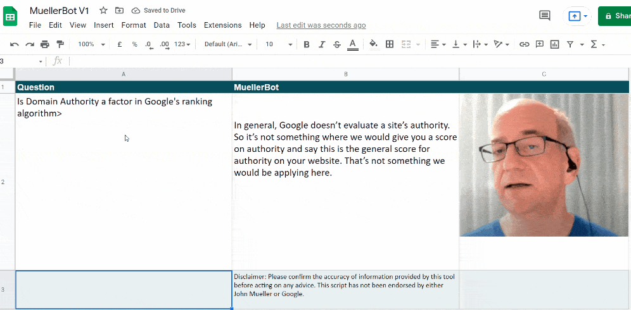Click the insert link icon

[524, 44]
